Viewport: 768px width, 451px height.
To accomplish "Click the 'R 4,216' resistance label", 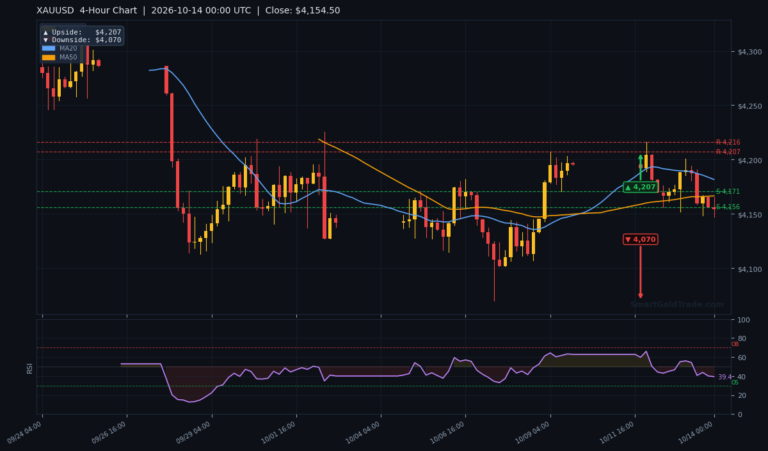I will [x=728, y=143].
